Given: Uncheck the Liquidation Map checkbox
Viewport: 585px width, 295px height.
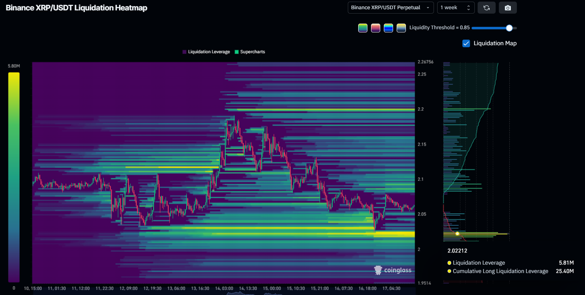Looking at the screenshot, I should click(466, 43).
